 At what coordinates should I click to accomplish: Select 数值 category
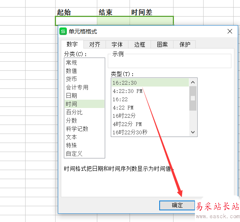[x=85, y=71]
